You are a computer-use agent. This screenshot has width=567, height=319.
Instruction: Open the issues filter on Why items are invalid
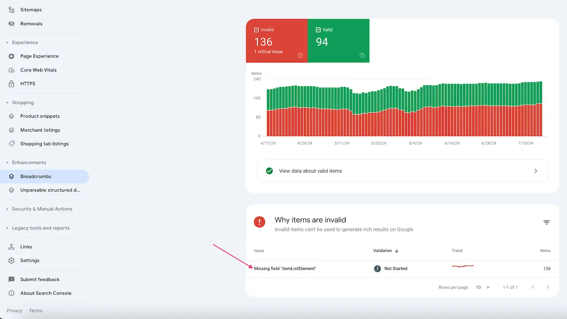[546, 222]
